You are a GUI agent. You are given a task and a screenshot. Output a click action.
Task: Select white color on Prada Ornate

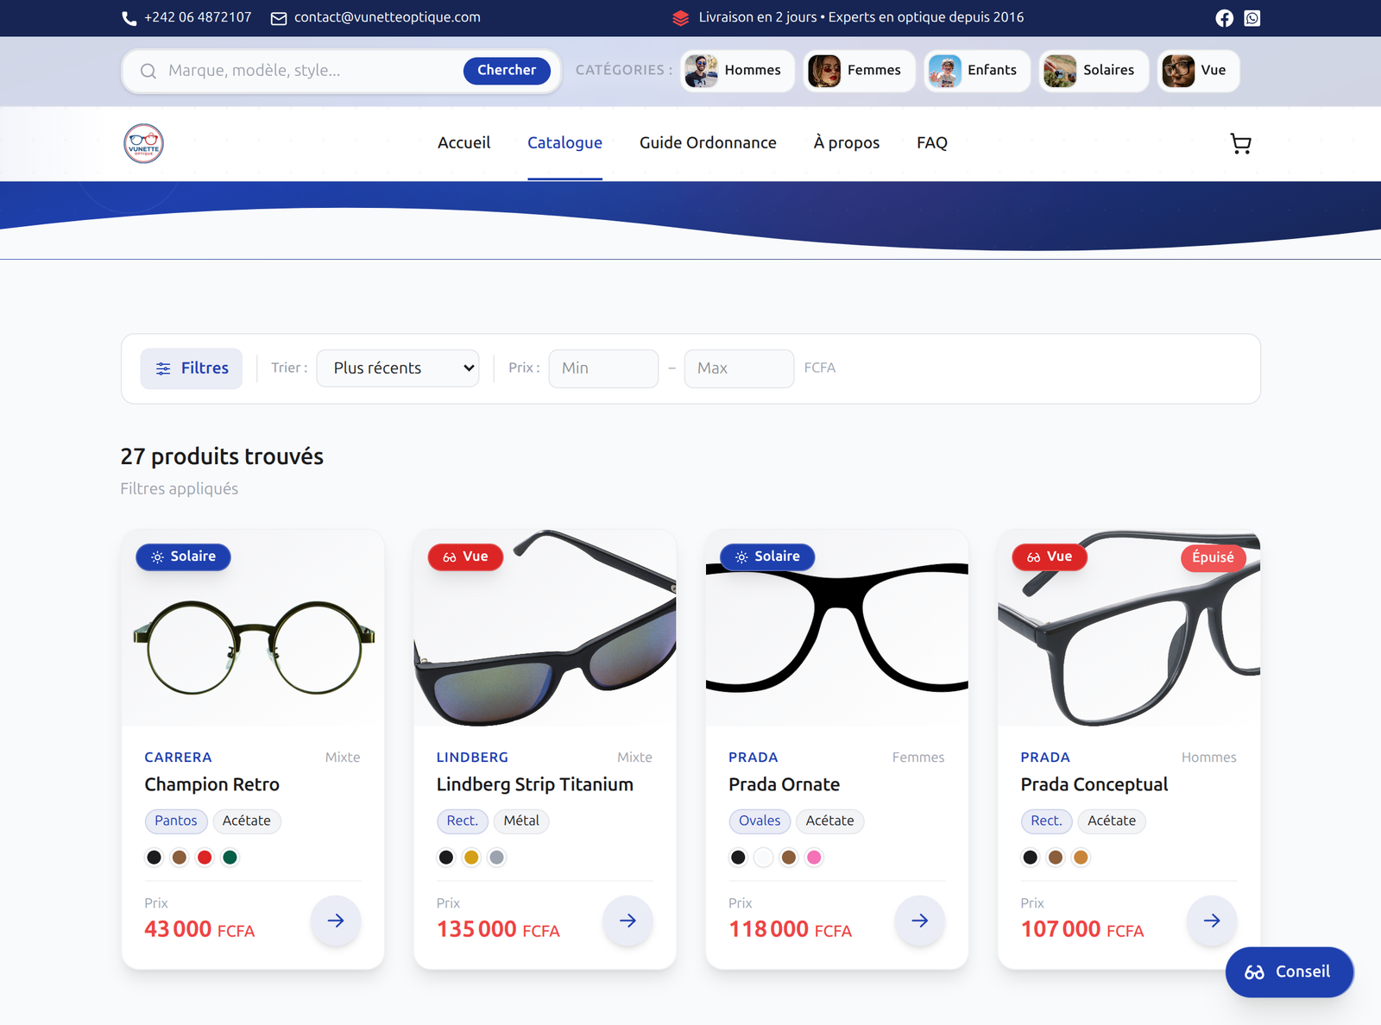(x=763, y=858)
